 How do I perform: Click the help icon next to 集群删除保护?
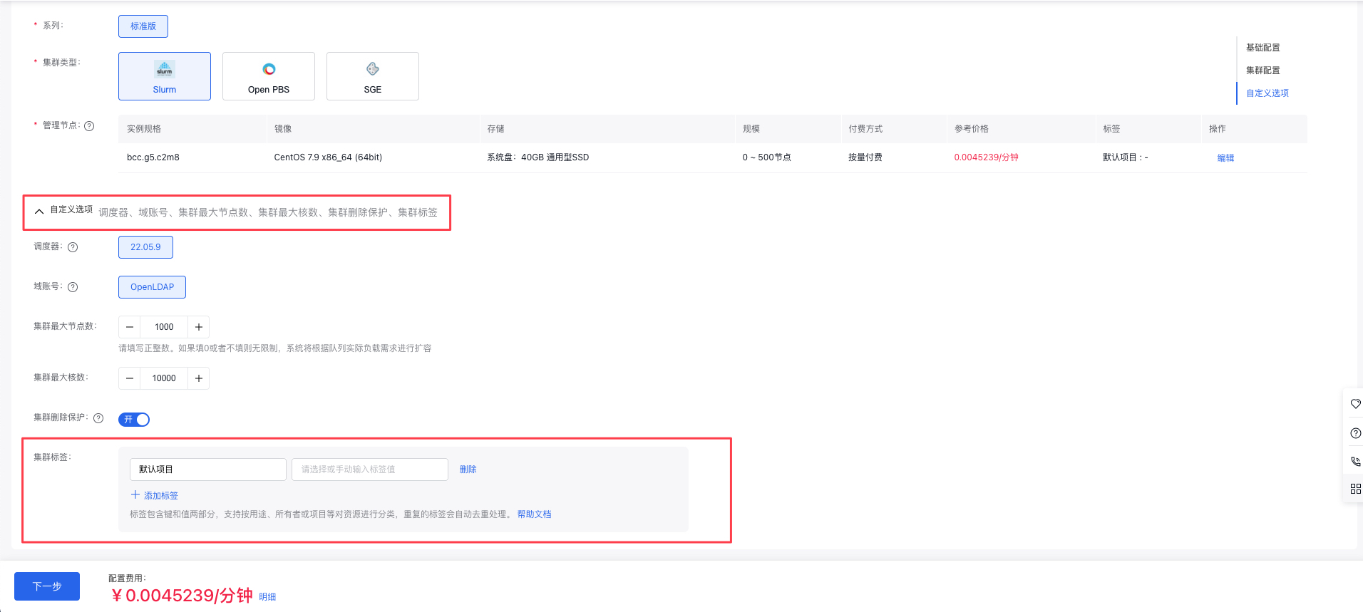98,418
